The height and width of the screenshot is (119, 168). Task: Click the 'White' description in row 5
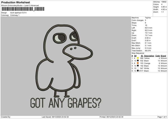click(x=146, y=68)
